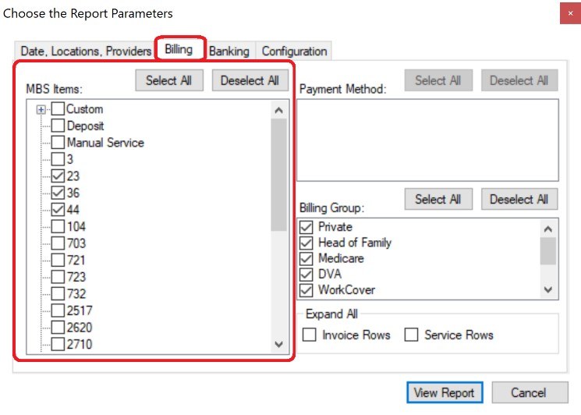Check MBS item 2517
The width and height of the screenshot is (581, 415).
point(58,310)
